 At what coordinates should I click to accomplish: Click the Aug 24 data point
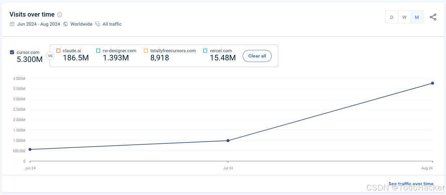pyautogui.click(x=433, y=83)
